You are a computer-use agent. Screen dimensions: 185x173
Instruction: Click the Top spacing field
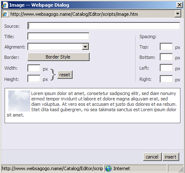coord(166,46)
